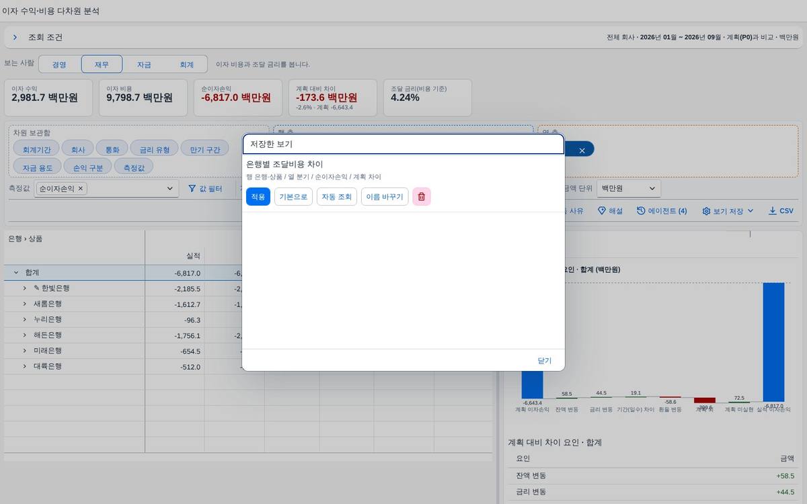Expand the 해든은행 row
The height and width of the screenshot is (504, 807).
[25, 335]
